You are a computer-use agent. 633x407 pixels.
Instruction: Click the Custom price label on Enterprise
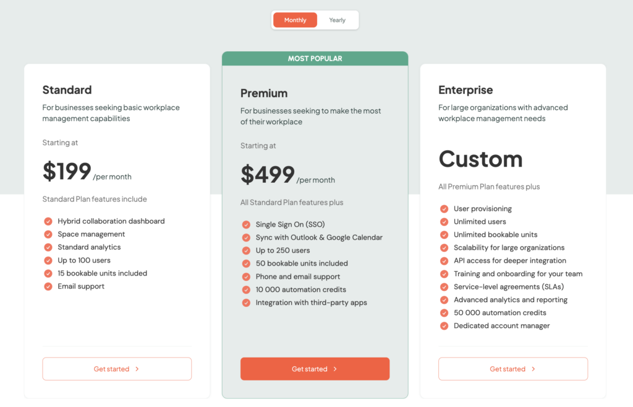(480, 159)
